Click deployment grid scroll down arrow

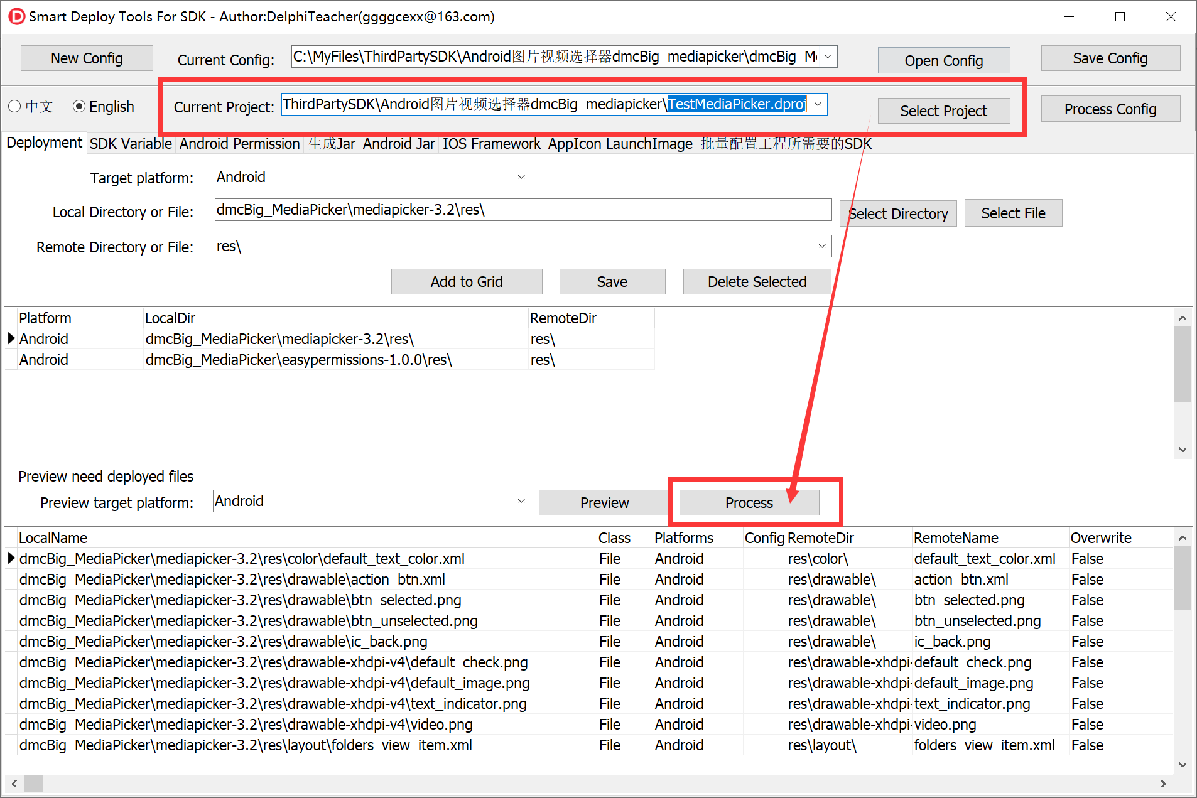1183,450
